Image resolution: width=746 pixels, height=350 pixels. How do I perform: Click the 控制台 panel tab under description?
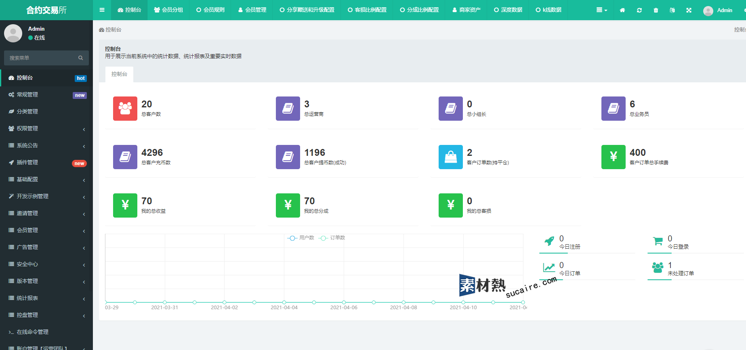tap(119, 74)
